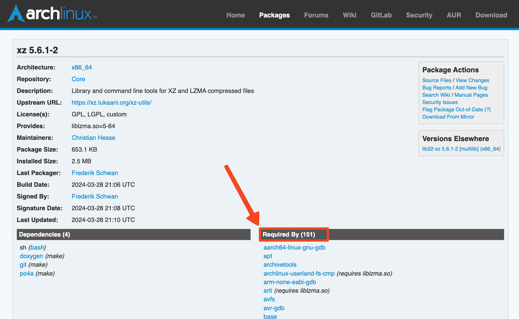519x319 pixels.
Task: Click Search Wiki link
Action: coord(436,95)
